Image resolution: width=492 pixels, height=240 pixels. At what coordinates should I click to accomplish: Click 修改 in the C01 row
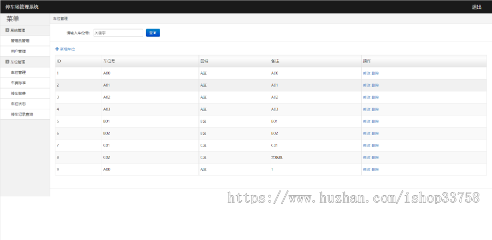click(366, 145)
